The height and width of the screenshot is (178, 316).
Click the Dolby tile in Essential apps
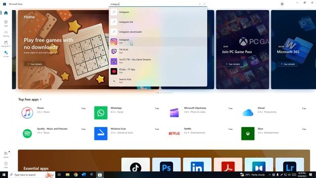coord(259,165)
